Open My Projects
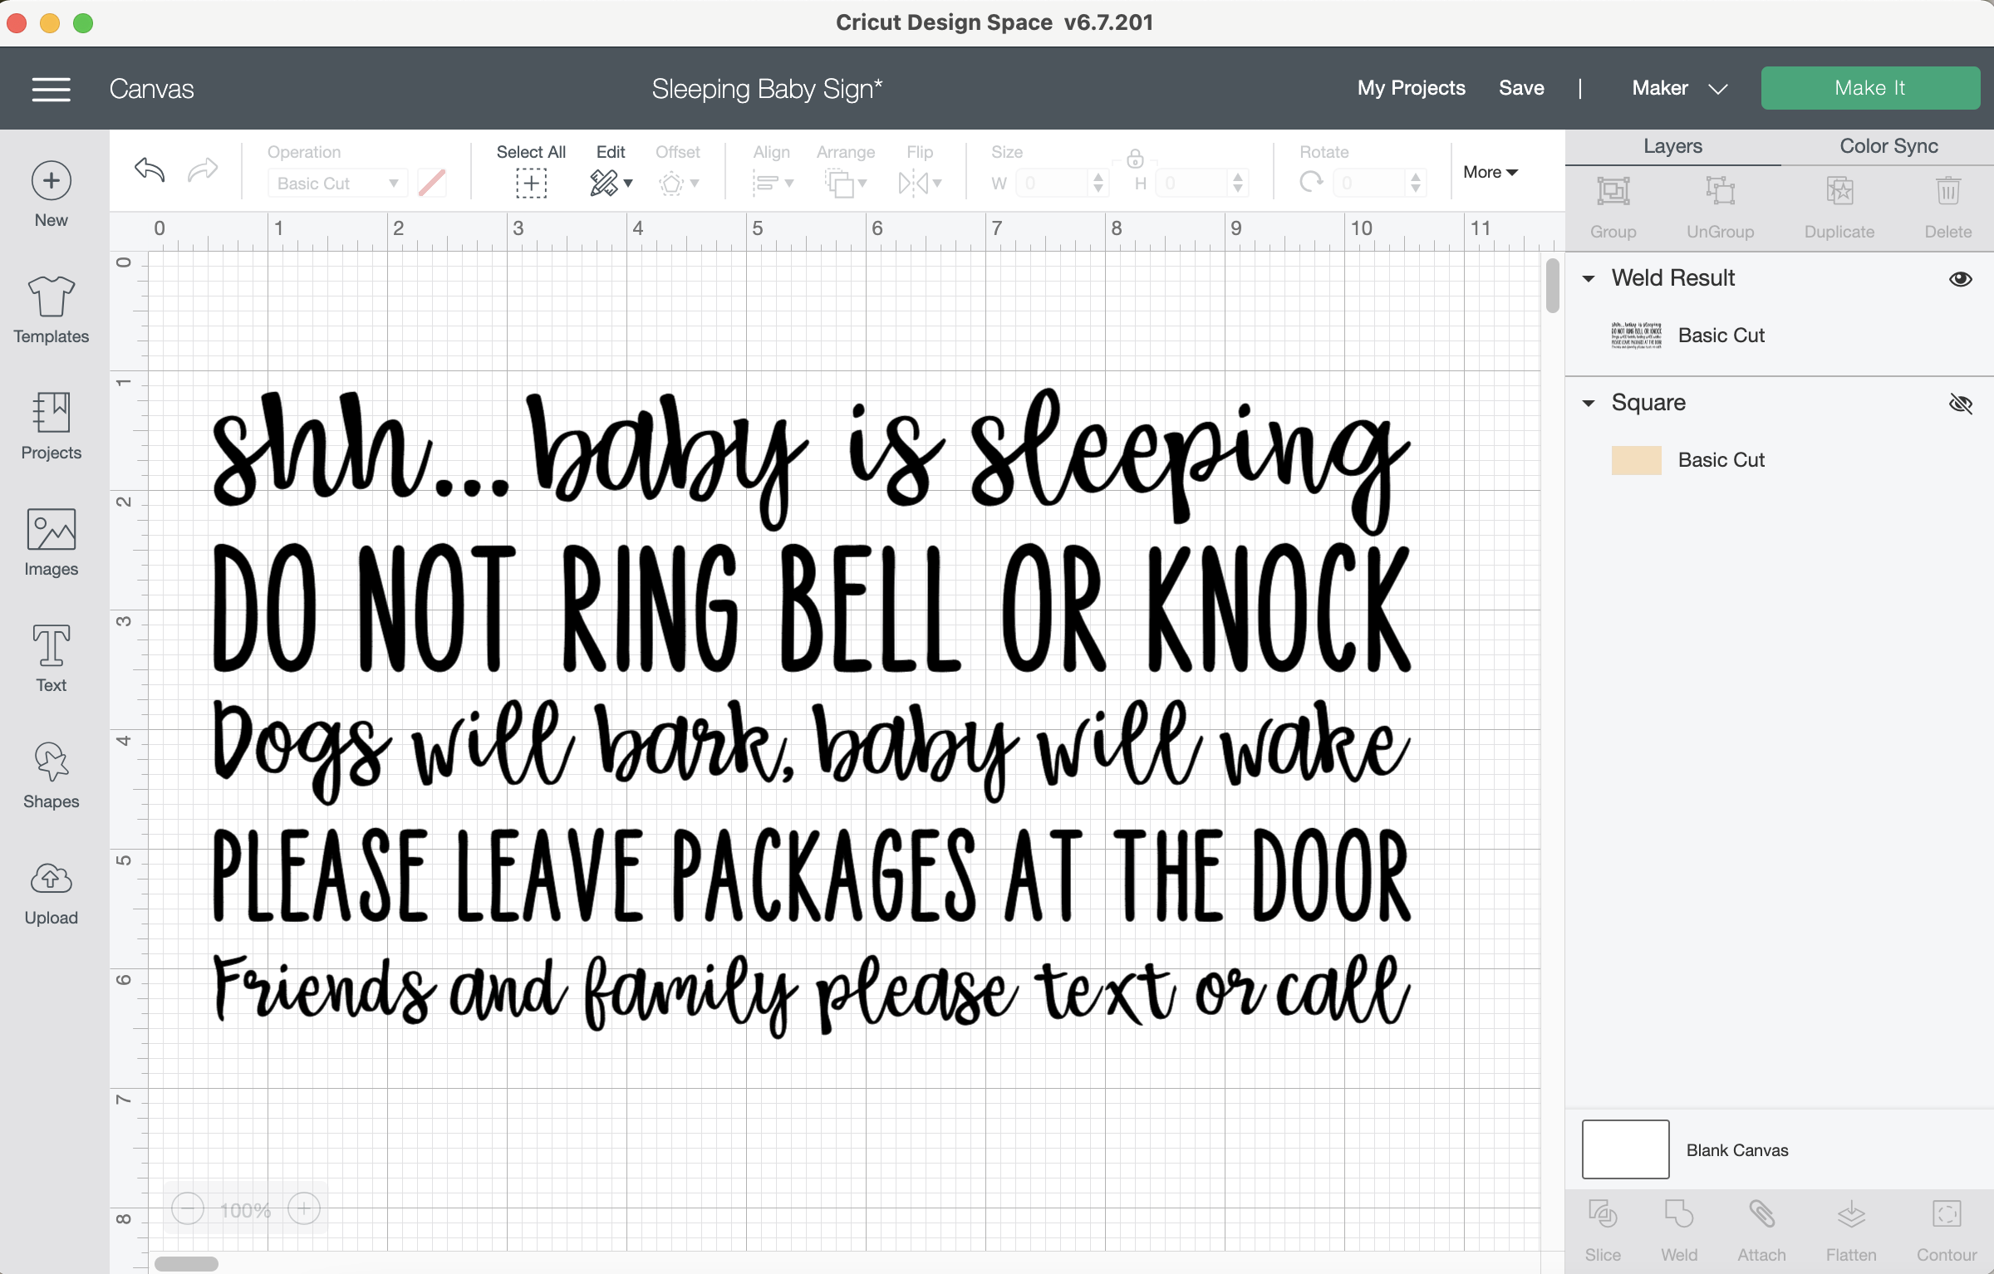The height and width of the screenshot is (1274, 1994). (x=1411, y=88)
